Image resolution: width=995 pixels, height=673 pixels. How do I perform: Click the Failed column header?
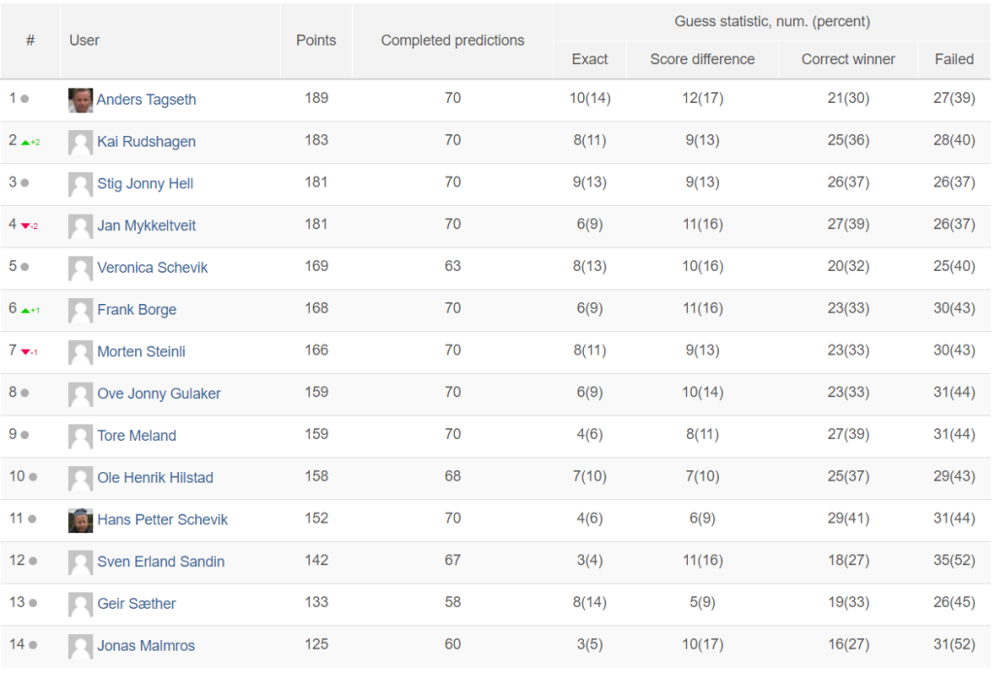tap(954, 59)
